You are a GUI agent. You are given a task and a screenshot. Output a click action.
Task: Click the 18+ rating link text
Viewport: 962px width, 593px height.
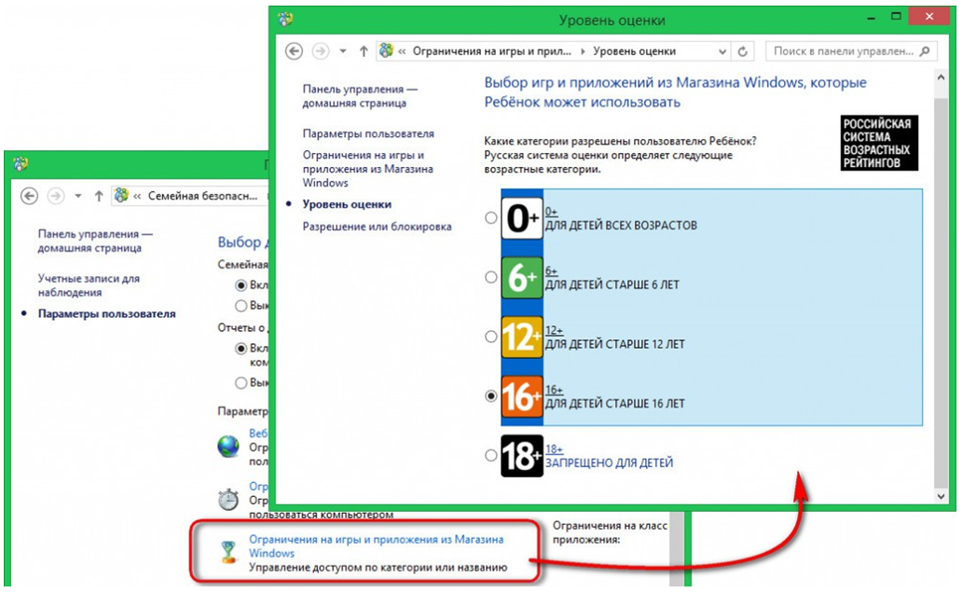click(554, 450)
